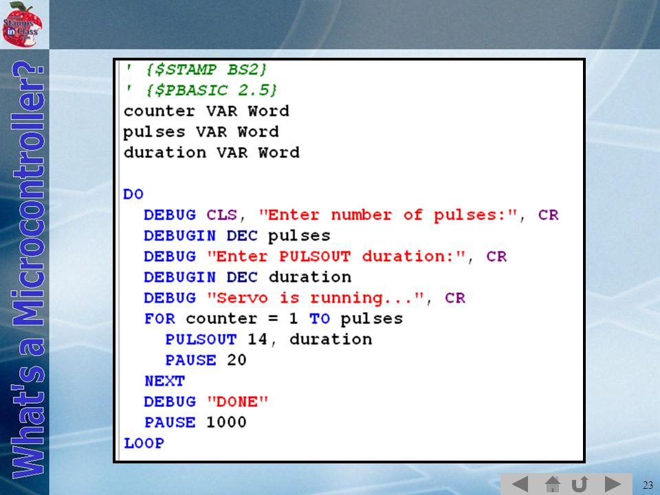Click the 'FOR counter = 1 TO pulses' line
This screenshot has width=660, height=495.
(274, 318)
